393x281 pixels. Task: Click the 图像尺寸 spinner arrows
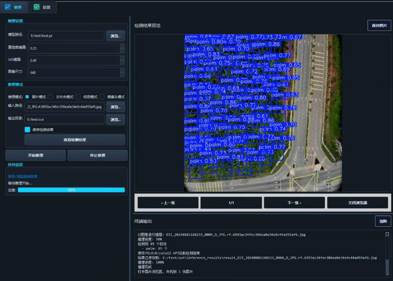coord(122,72)
